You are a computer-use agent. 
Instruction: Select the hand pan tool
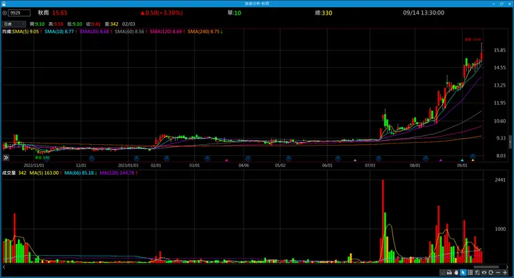point(456,272)
